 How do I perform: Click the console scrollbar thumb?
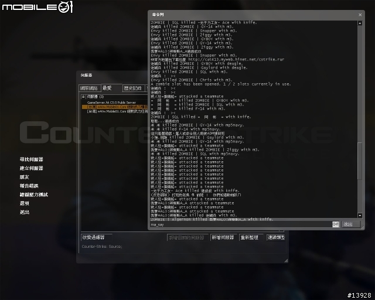coord(360,161)
